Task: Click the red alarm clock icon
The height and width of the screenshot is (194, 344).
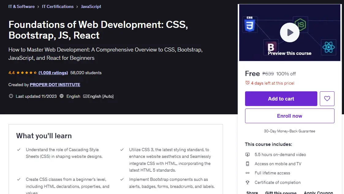Action: (x=247, y=83)
